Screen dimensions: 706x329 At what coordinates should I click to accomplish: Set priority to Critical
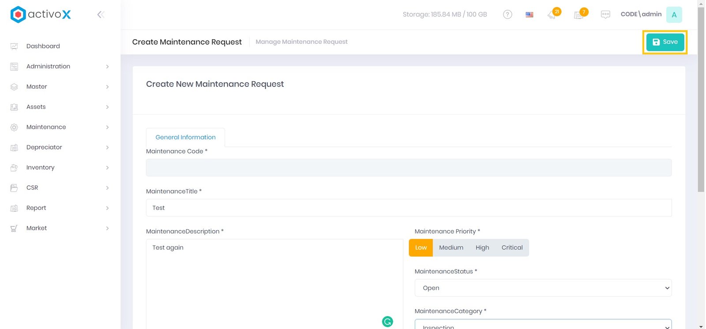(x=512, y=248)
